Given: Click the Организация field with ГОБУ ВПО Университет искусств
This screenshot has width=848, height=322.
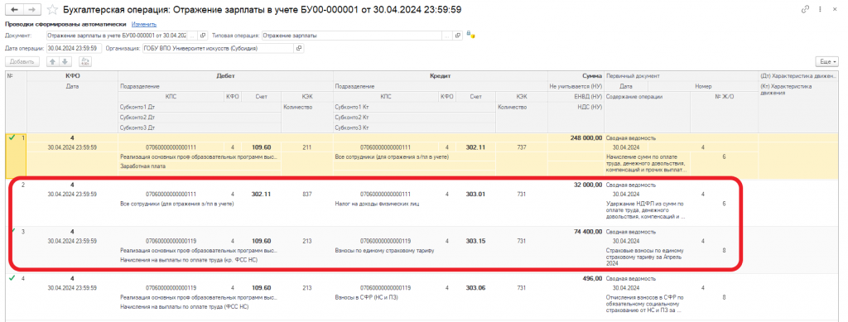Looking at the screenshot, I should click(218, 48).
